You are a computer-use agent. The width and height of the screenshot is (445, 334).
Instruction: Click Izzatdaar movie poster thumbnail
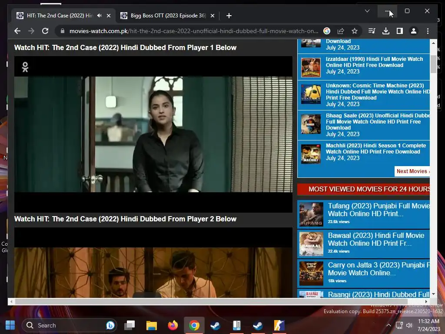coord(311,67)
